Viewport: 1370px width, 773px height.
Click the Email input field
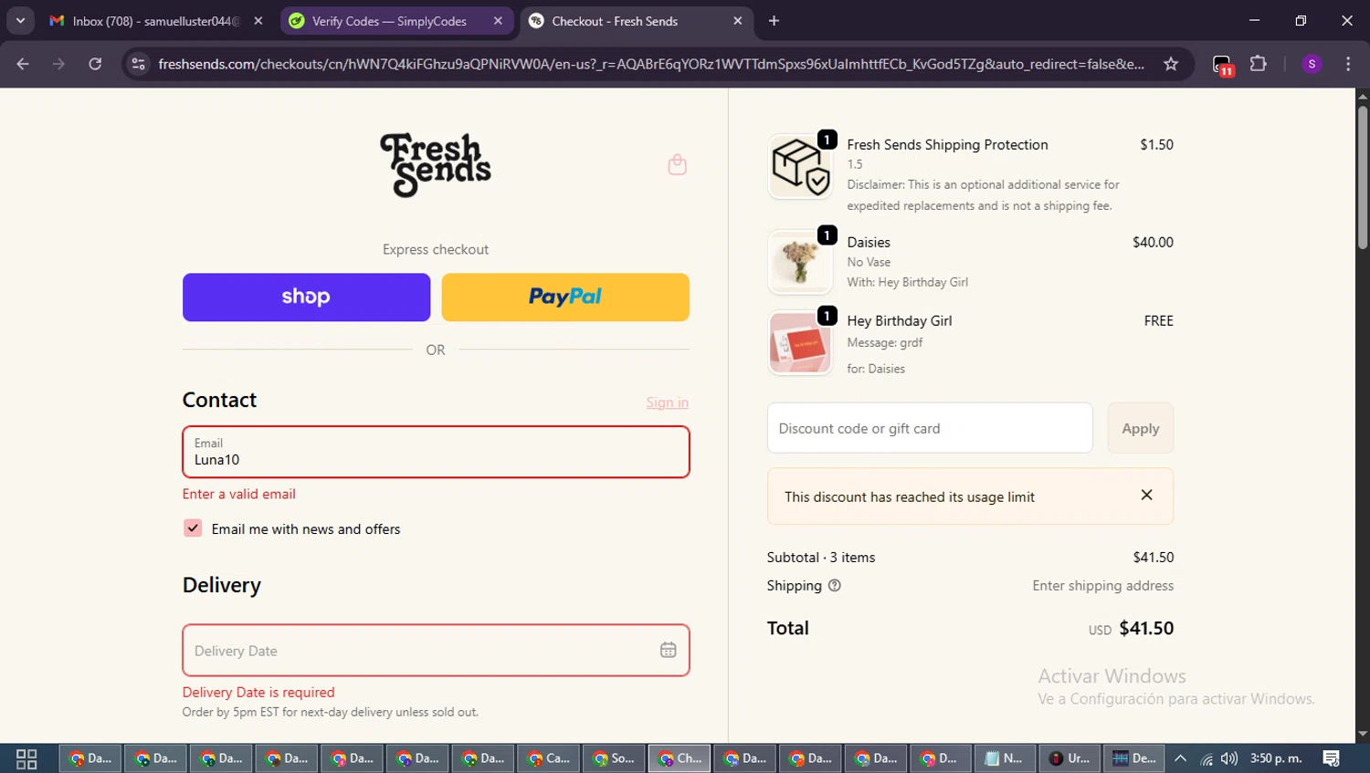436,452
